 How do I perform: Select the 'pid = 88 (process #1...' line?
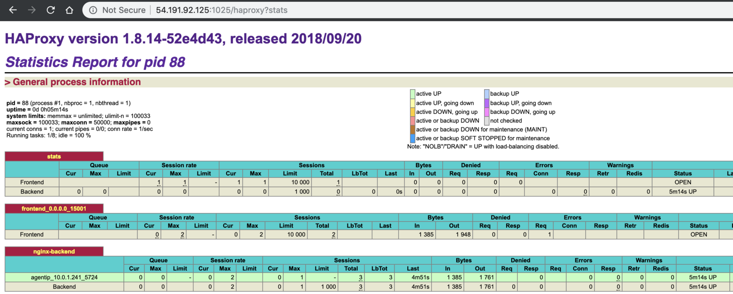pos(69,103)
